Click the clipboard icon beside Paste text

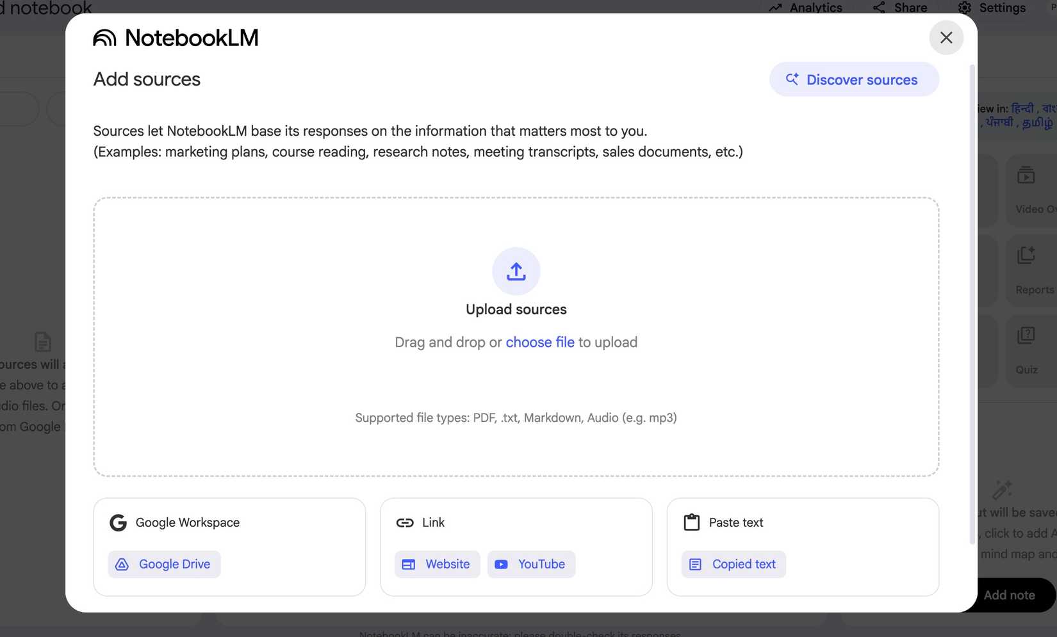pyautogui.click(x=692, y=522)
